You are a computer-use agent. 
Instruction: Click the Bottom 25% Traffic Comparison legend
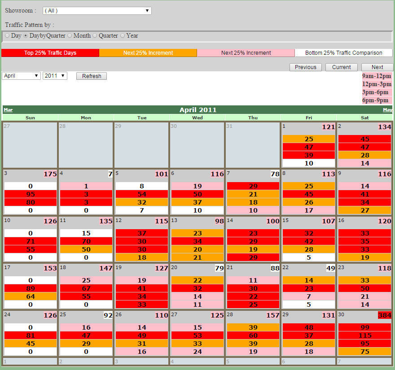click(344, 53)
